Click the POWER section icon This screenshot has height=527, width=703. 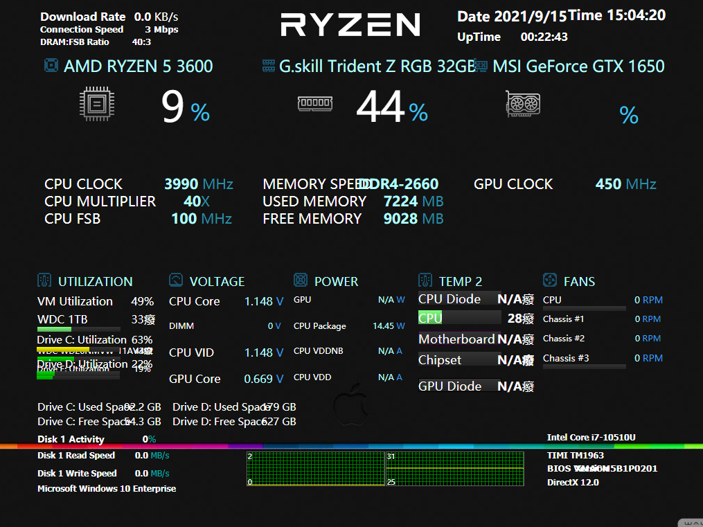coord(301,280)
